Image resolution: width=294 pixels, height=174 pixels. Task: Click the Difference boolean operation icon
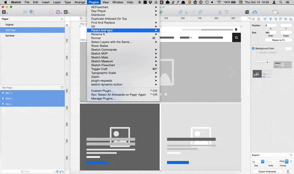[200, 12]
